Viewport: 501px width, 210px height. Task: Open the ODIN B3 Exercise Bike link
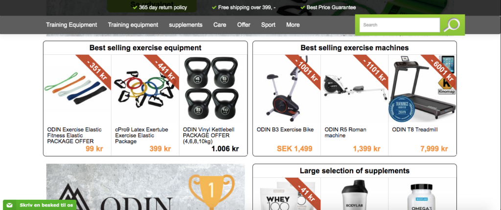[285, 129]
